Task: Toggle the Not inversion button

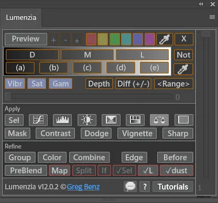Action: pos(183,55)
